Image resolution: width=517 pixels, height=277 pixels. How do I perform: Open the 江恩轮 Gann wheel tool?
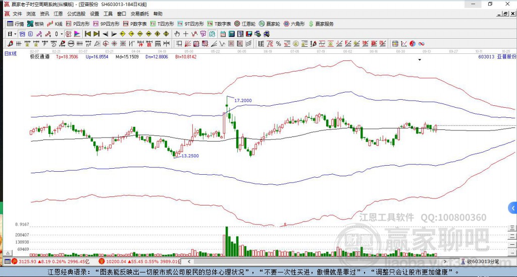pos(248,24)
